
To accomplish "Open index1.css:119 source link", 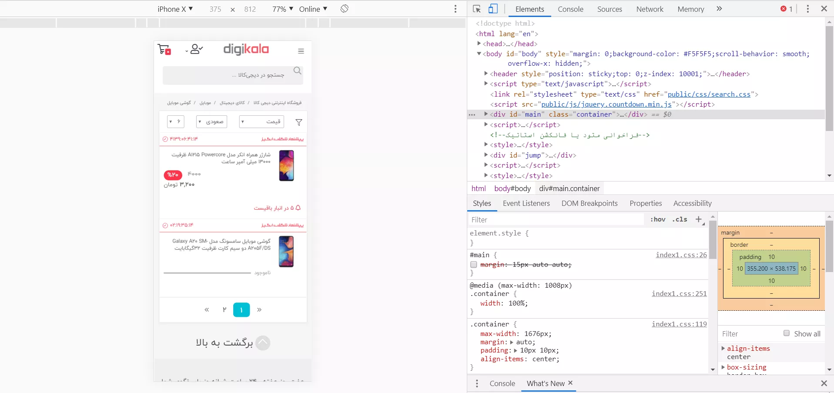I will [679, 324].
